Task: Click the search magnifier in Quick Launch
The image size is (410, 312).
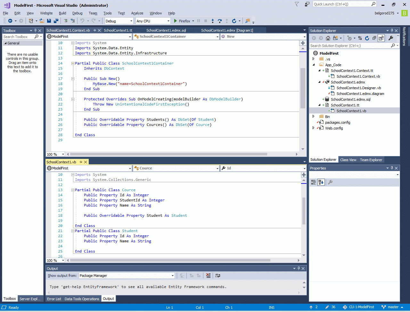Action: pos(373,4)
